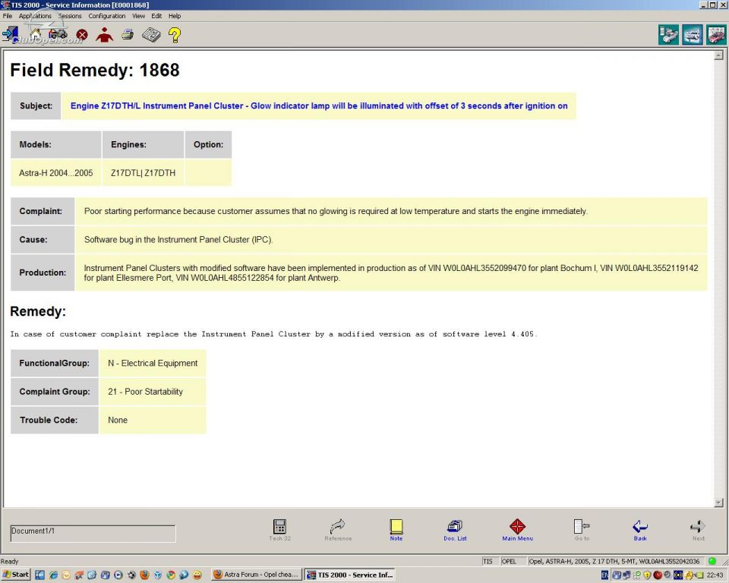Open help via yellow question mark
Viewport: 729px width, 583px height.
(x=175, y=35)
